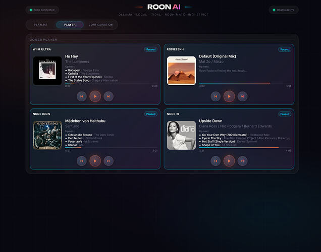Click the Paused badge on RoPieeeXH
Screen dimensions: 321x252
point(285,49)
